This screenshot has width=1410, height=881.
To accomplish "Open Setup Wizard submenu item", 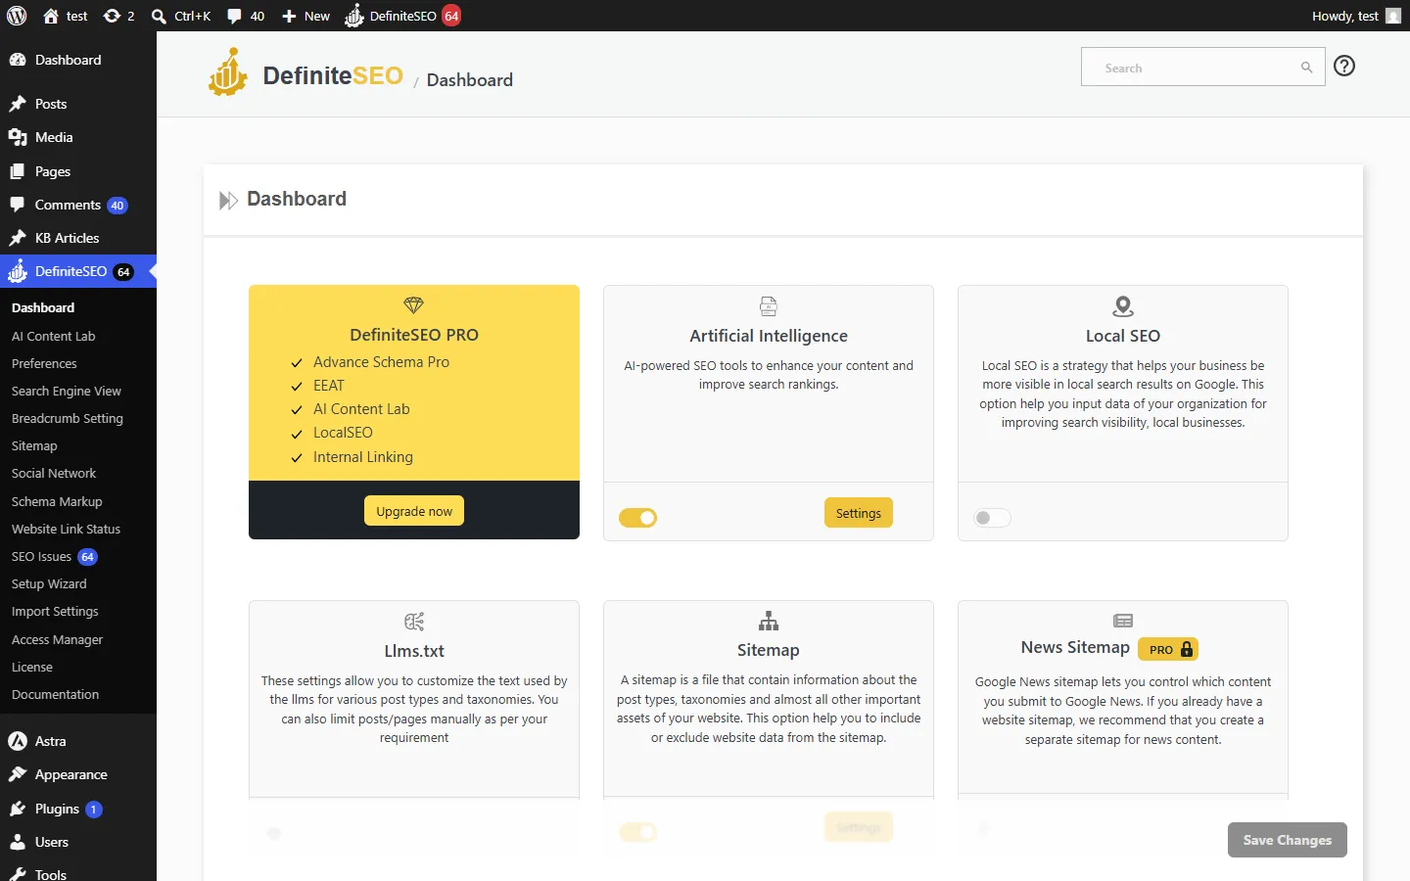I will click(x=49, y=583).
